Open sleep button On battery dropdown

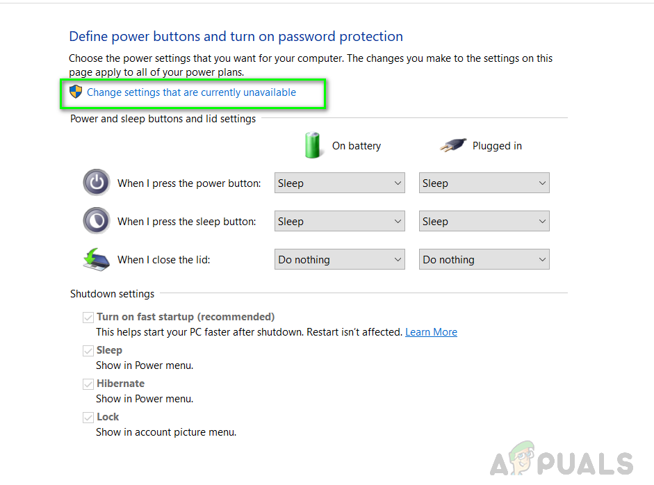pos(340,222)
